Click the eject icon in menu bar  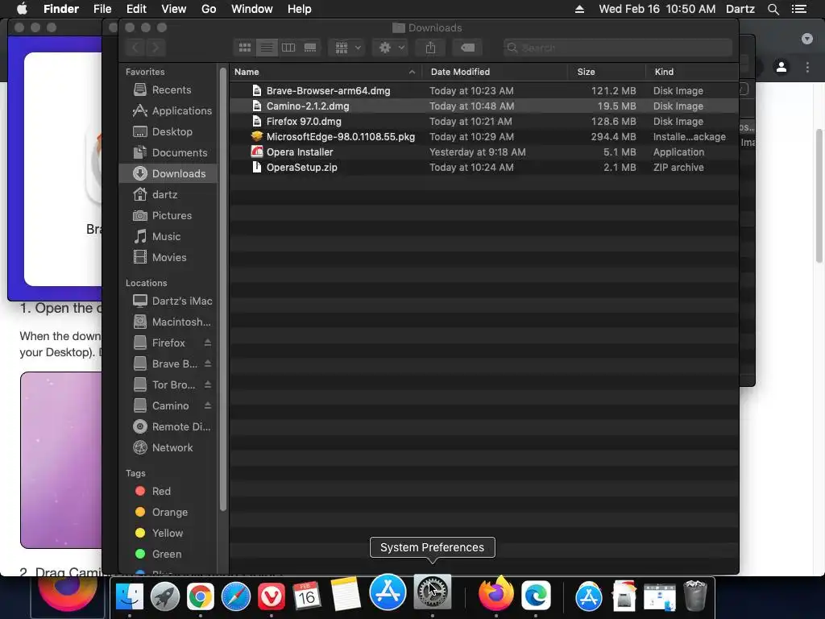pyautogui.click(x=579, y=9)
